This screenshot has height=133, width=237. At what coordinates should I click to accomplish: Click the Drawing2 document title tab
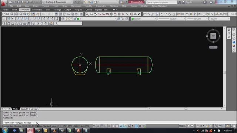click(136, 2)
